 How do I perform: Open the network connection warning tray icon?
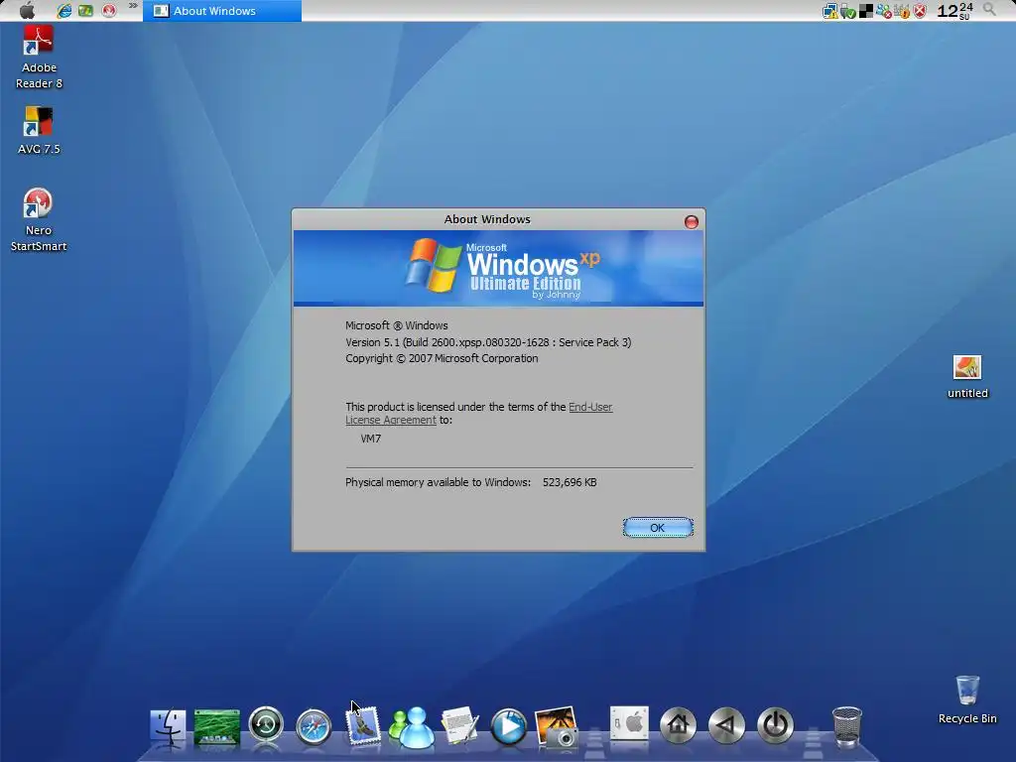830,11
